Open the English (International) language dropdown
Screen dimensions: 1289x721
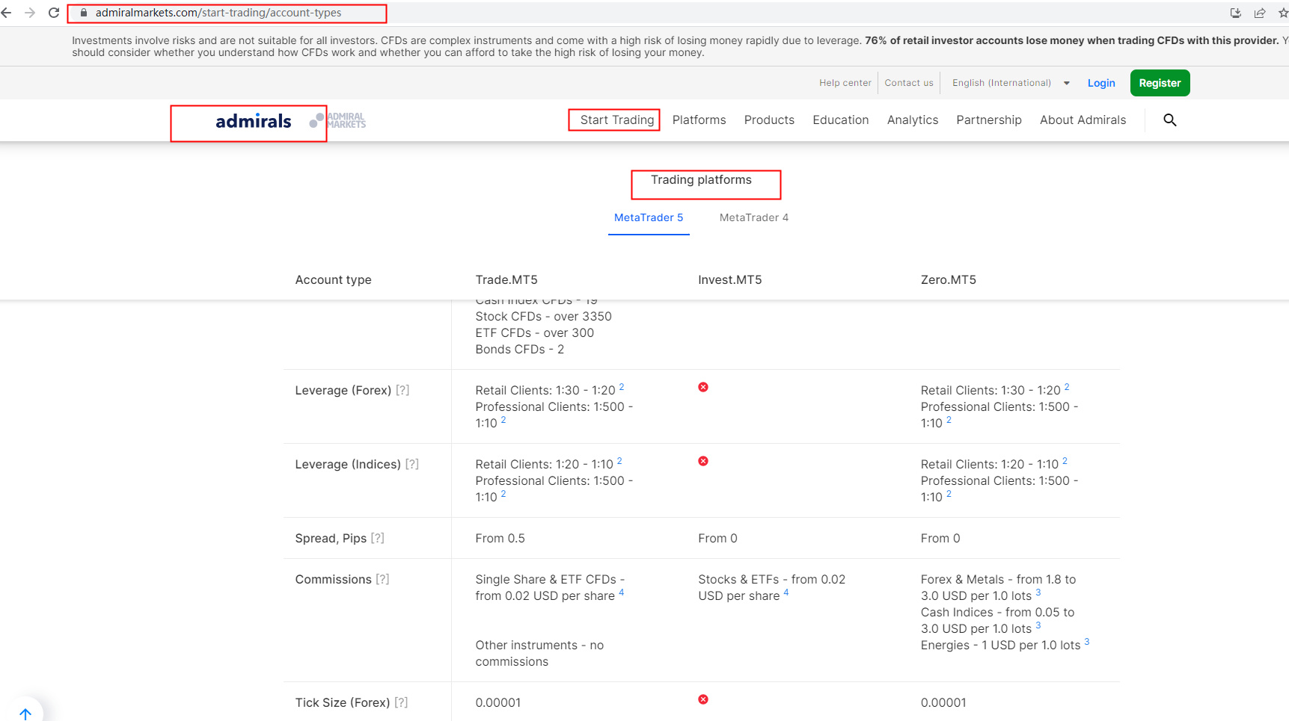coord(1010,83)
